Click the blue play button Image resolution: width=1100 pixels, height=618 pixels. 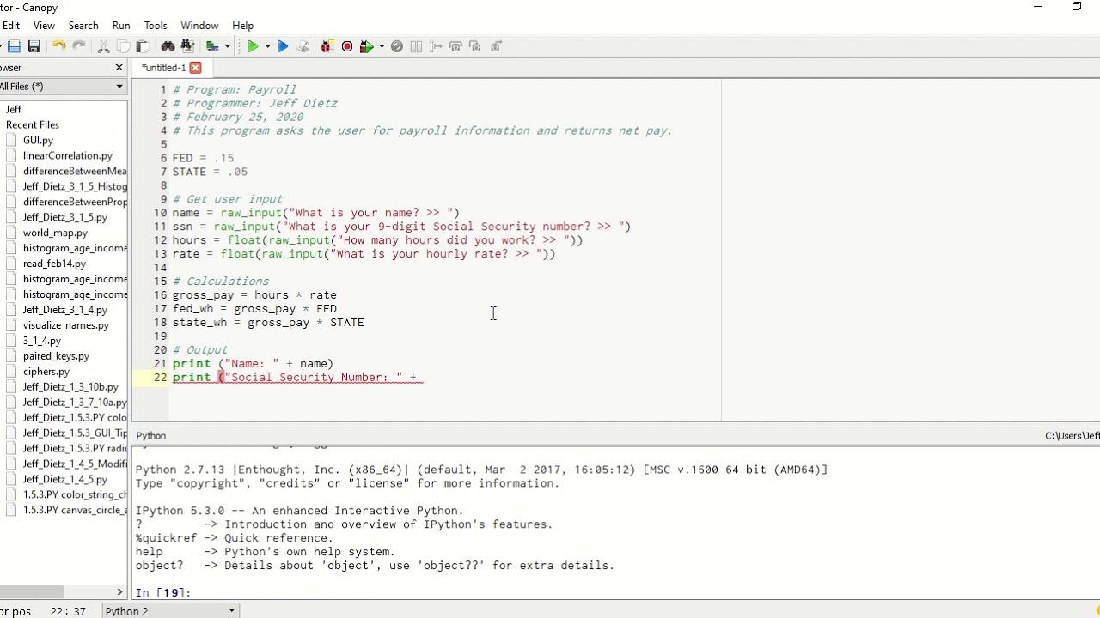(282, 46)
